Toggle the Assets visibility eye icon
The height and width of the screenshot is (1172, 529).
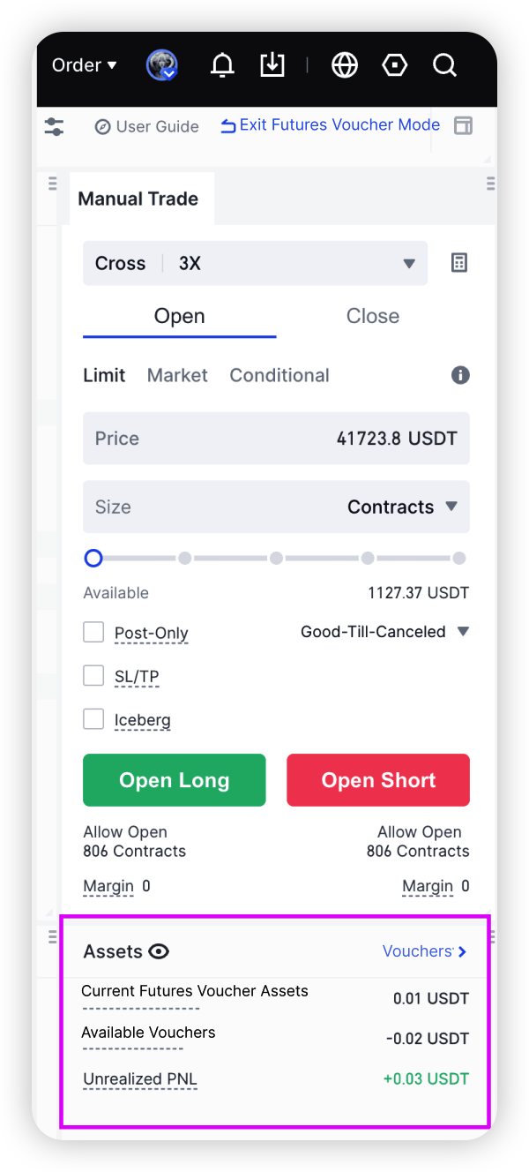tap(159, 951)
